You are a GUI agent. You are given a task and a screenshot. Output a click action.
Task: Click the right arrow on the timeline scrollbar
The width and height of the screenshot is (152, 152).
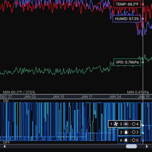147,146
